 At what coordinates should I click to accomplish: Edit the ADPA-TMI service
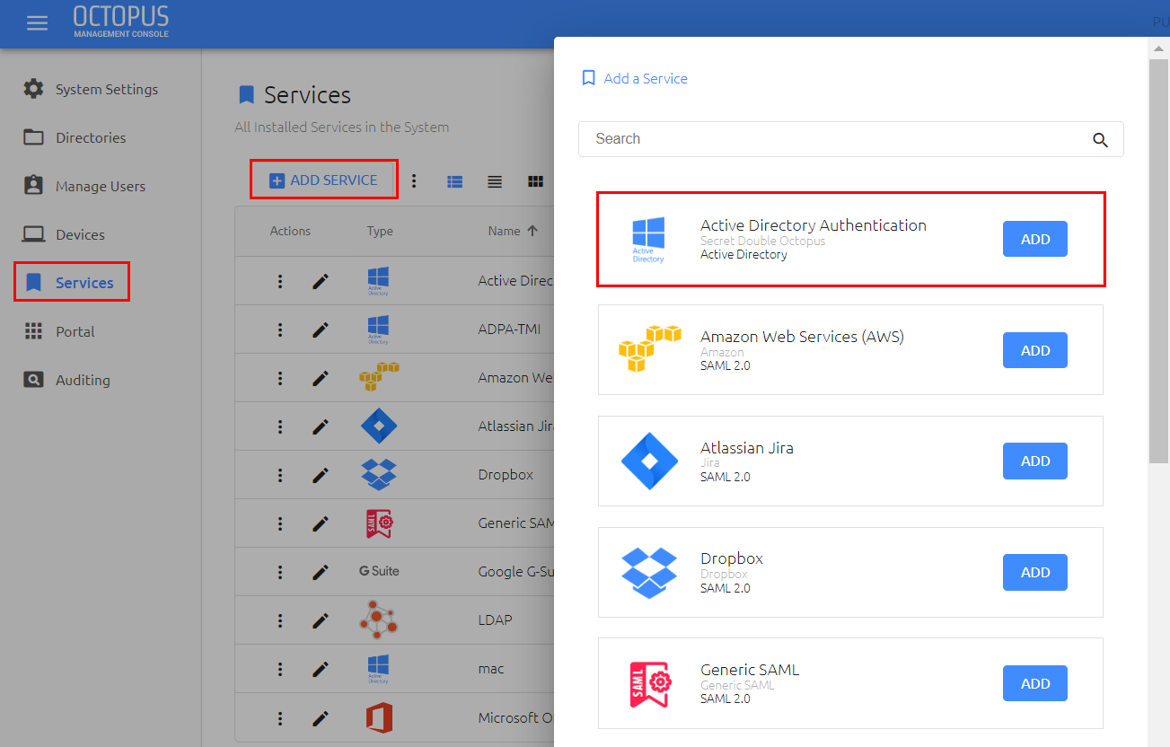pos(321,330)
